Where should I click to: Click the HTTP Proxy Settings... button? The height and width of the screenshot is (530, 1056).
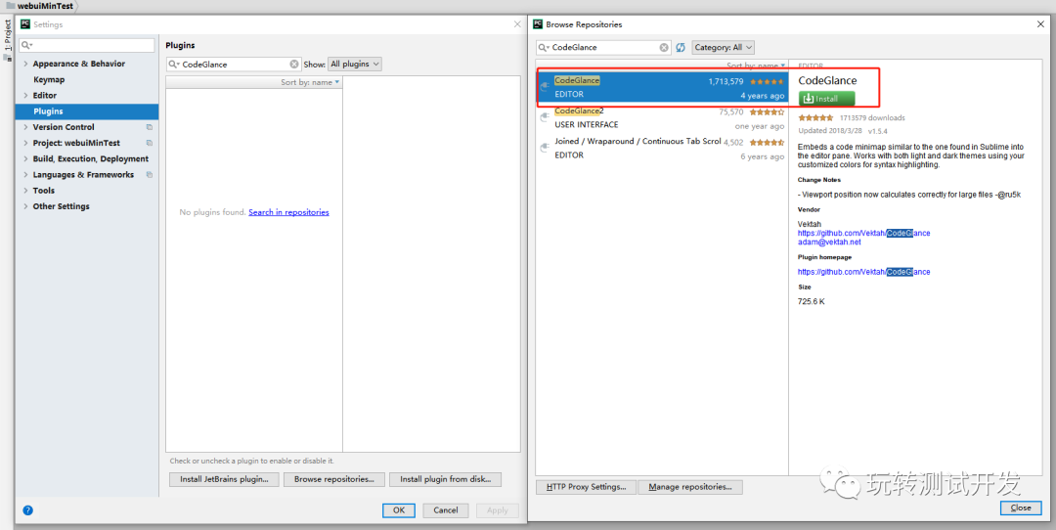(x=586, y=487)
